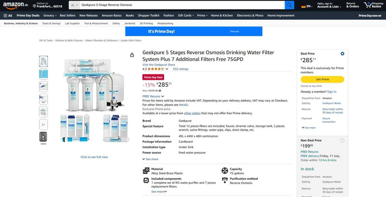
Task: Select the Deal Price radio button
Action: coord(342,54)
